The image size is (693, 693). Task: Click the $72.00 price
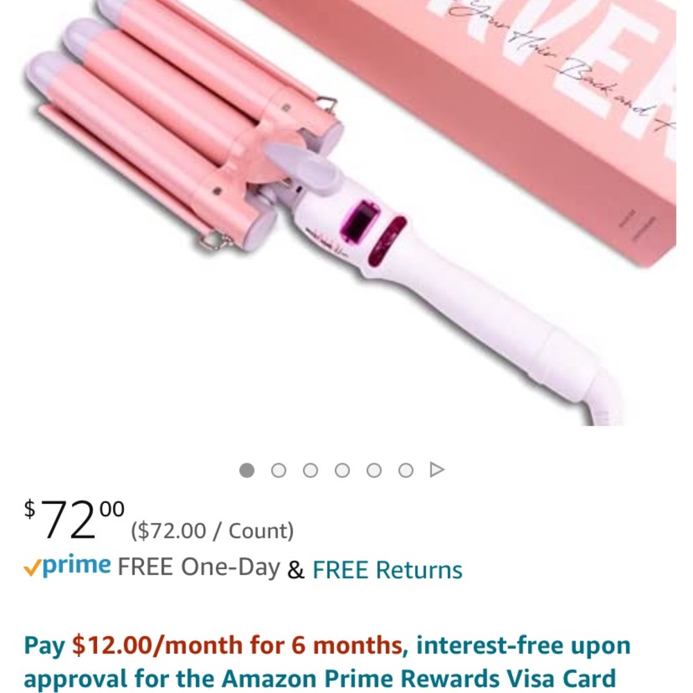pyautogui.click(x=74, y=519)
